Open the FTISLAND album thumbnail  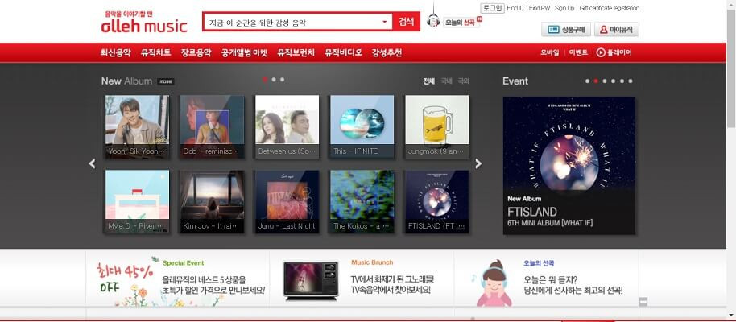[436, 201]
